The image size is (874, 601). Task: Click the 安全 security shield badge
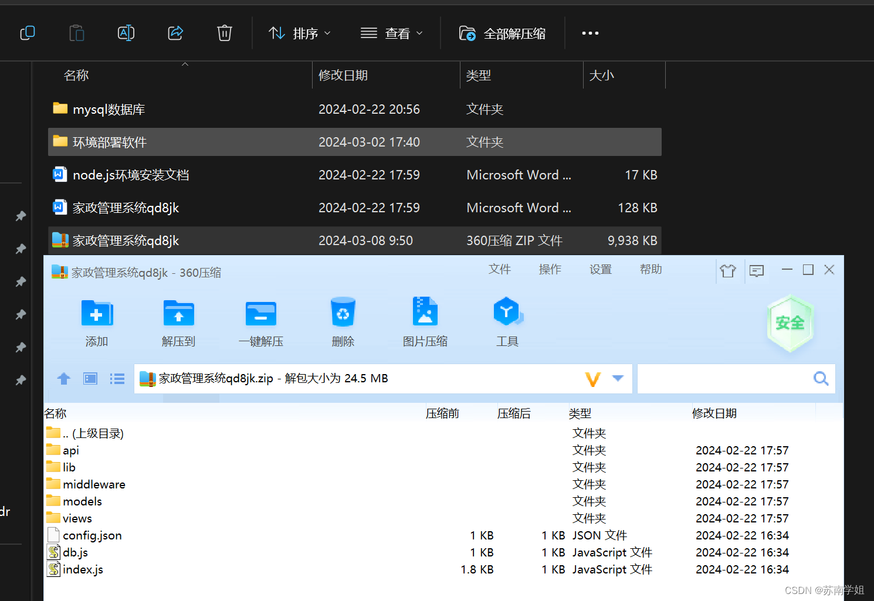coord(790,323)
